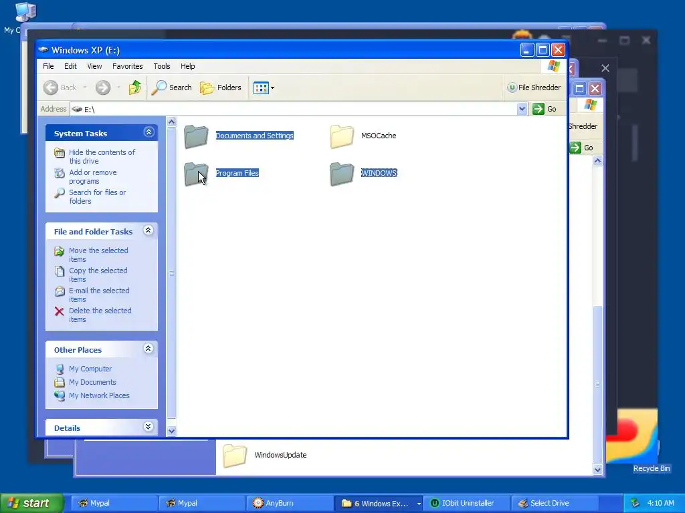This screenshot has width=685, height=513.
Task: Click the task pane scroll down arrow
Action: (172, 431)
